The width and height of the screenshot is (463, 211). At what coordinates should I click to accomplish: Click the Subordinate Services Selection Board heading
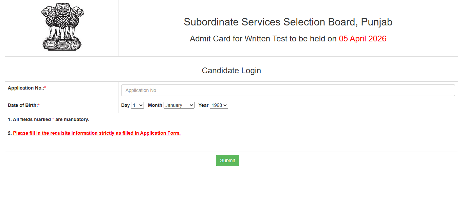pos(288,22)
